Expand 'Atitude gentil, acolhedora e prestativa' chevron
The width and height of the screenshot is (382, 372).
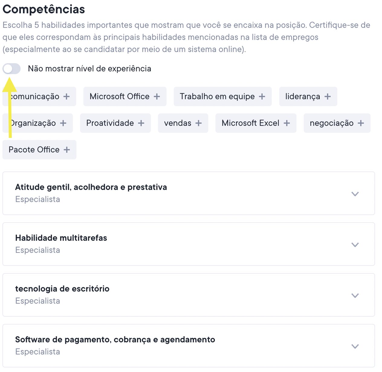coord(355,194)
